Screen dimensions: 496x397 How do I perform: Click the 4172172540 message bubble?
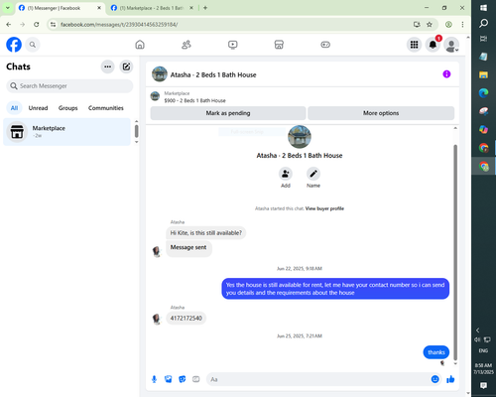click(186, 319)
